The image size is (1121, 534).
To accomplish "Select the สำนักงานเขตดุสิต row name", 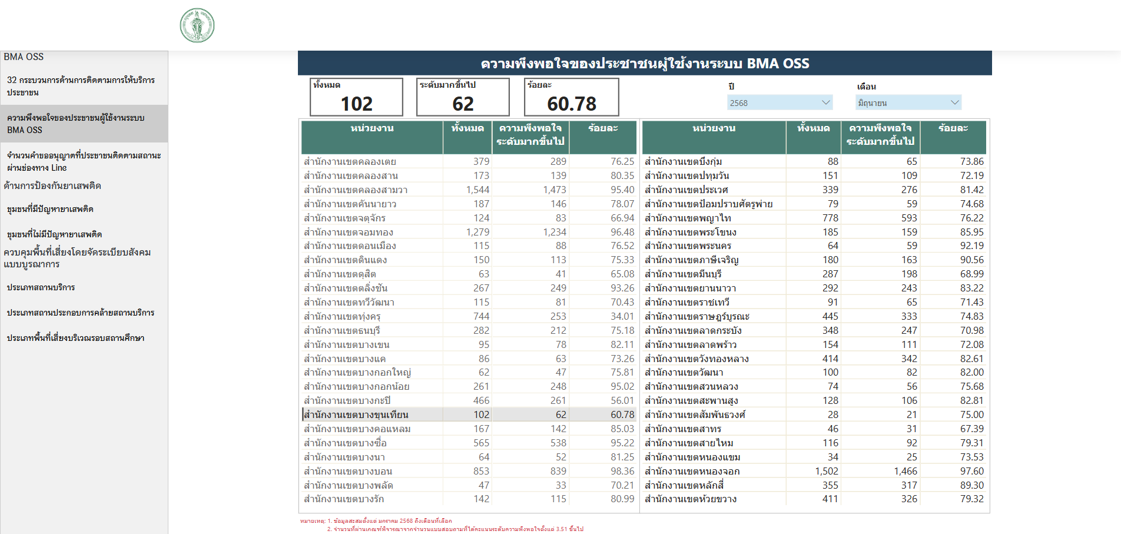I will click(340, 274).
